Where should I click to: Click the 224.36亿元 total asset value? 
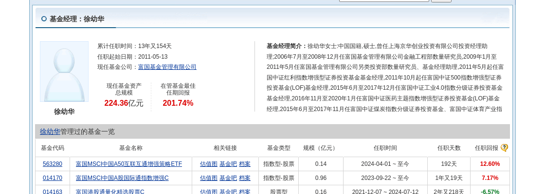click(x=124, y=103)
